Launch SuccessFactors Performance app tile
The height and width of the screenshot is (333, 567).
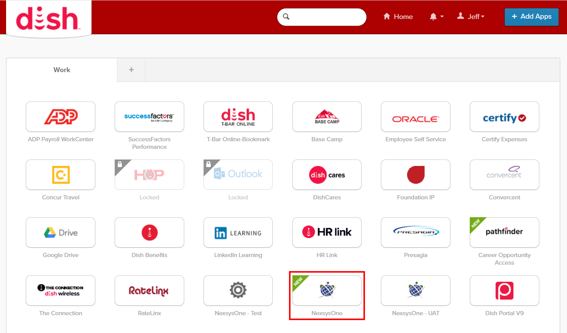click(x=149, y=117)
